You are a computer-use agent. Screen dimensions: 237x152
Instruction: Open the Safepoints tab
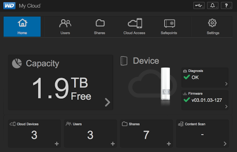[169, 26]
